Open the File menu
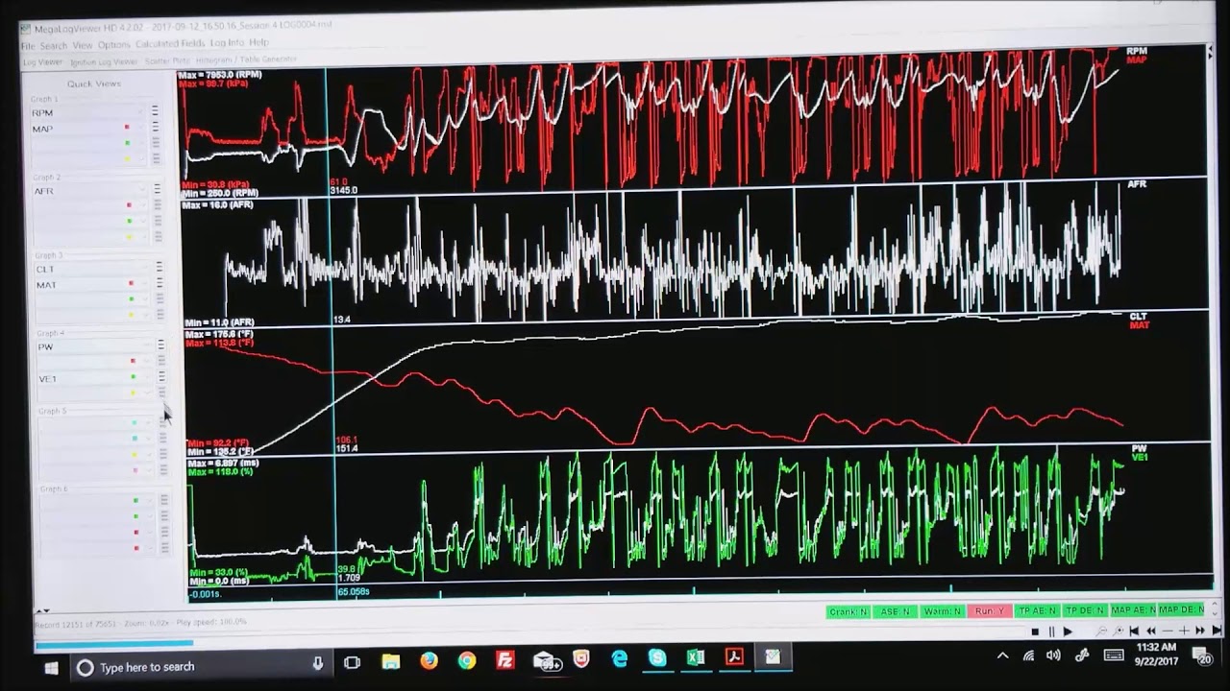 28,46
